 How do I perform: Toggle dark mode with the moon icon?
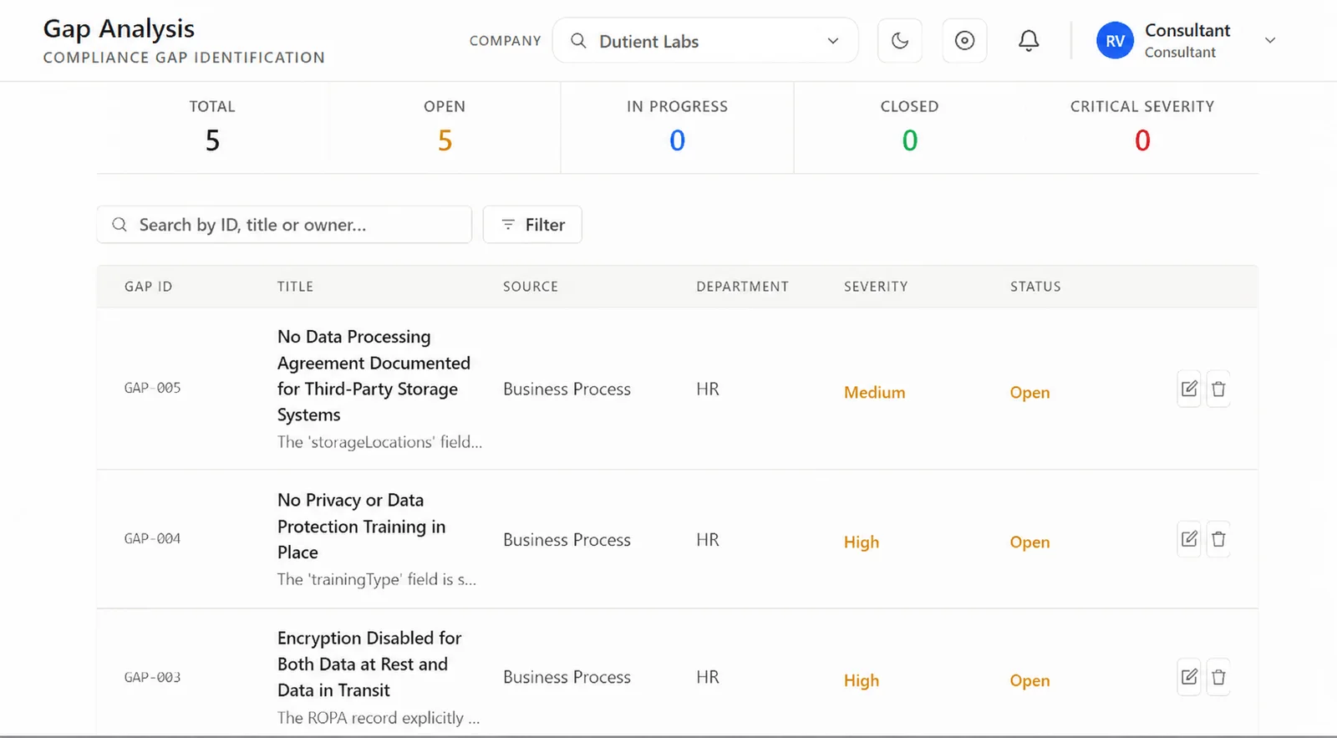(900, 40)
